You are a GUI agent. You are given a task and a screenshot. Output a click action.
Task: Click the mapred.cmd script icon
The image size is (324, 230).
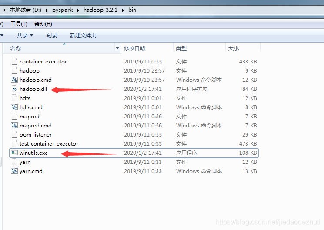[14, 126]
